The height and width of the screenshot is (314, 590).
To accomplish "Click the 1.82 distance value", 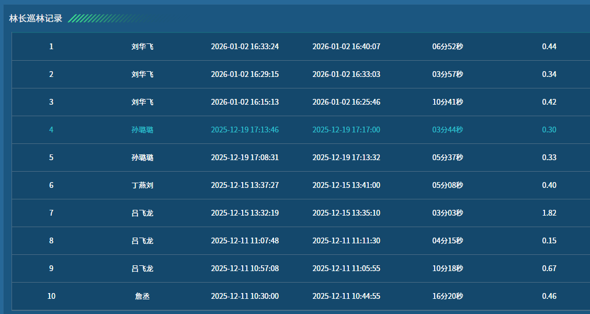I will click(549, 213).
